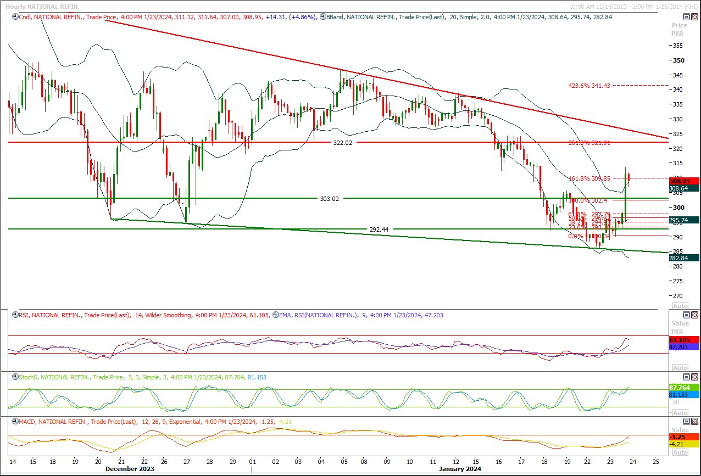Toggle Auto scaling on the main price axis
Viewport: 701px width, 476px height.
pyautogui.click(x=680, y=305)
